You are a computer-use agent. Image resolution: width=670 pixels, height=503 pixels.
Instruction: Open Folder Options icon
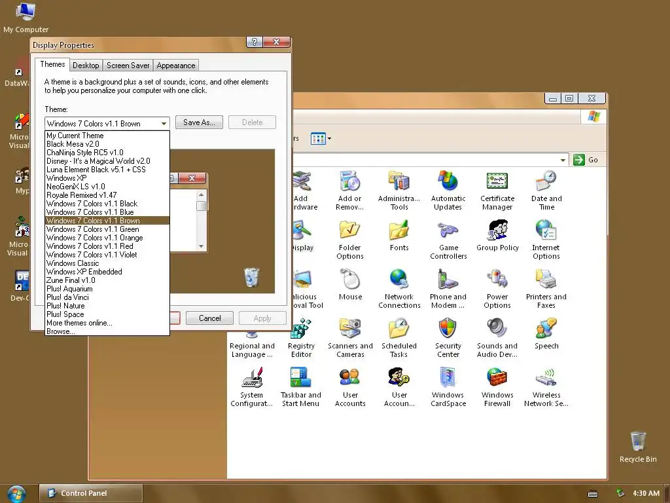(x=350, y=240)
